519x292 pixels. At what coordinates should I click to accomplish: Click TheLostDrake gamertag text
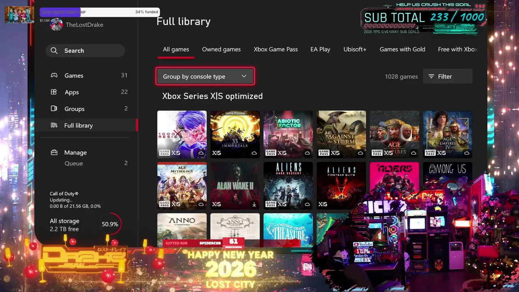pyautogui.click(x=84, y=25)
